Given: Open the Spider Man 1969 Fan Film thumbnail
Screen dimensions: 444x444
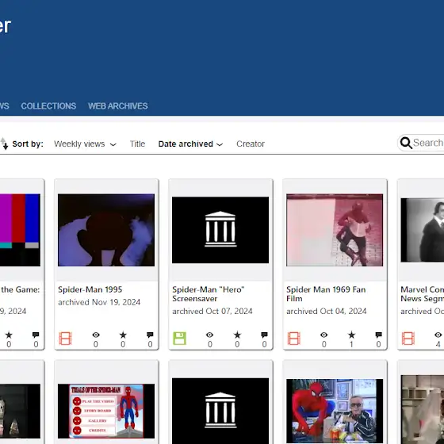Looking at the screenshot, I should coord(335,230).
